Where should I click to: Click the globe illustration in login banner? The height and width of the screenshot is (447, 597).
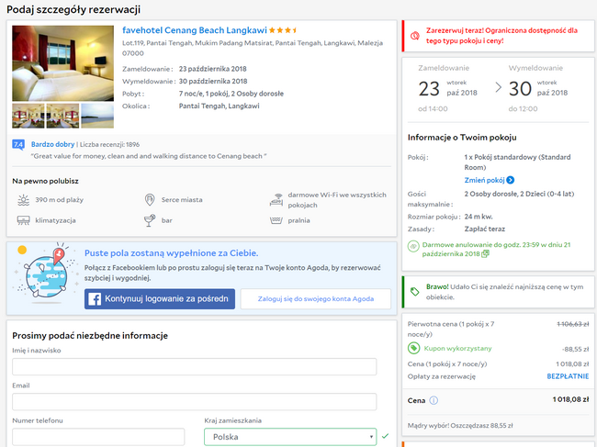[46, 274]
